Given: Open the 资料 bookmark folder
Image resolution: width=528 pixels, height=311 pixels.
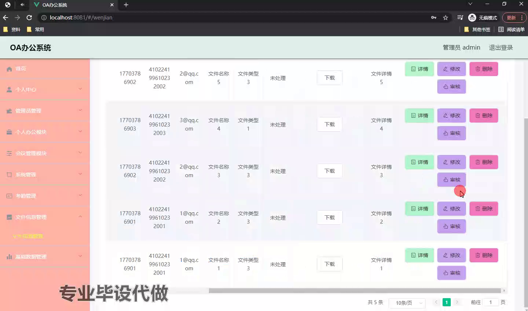Looking at the screenshot, I should pyautogui.click(x=12, y=29).
